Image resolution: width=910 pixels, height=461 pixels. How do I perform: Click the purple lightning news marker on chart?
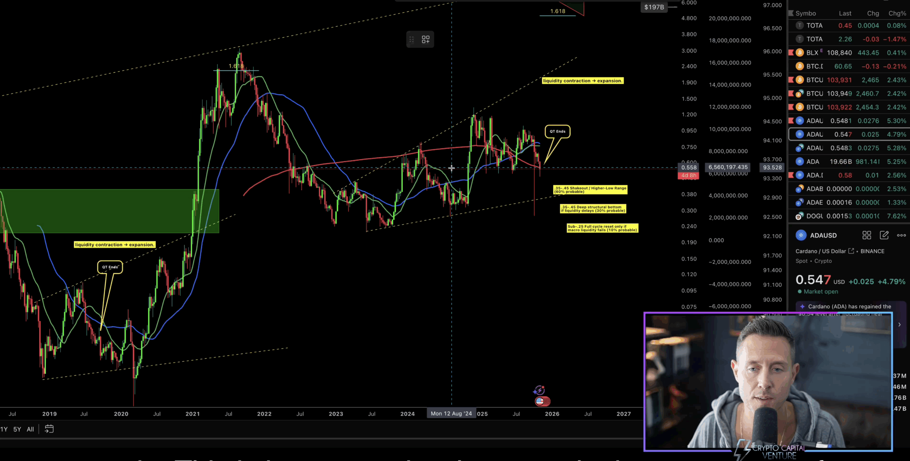[539, 390]
